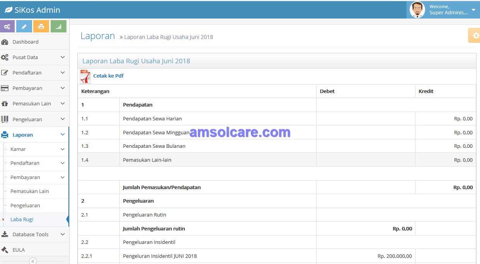Expand the Pusat Data menu chevron
480x264 pixels.
(63, 57)
